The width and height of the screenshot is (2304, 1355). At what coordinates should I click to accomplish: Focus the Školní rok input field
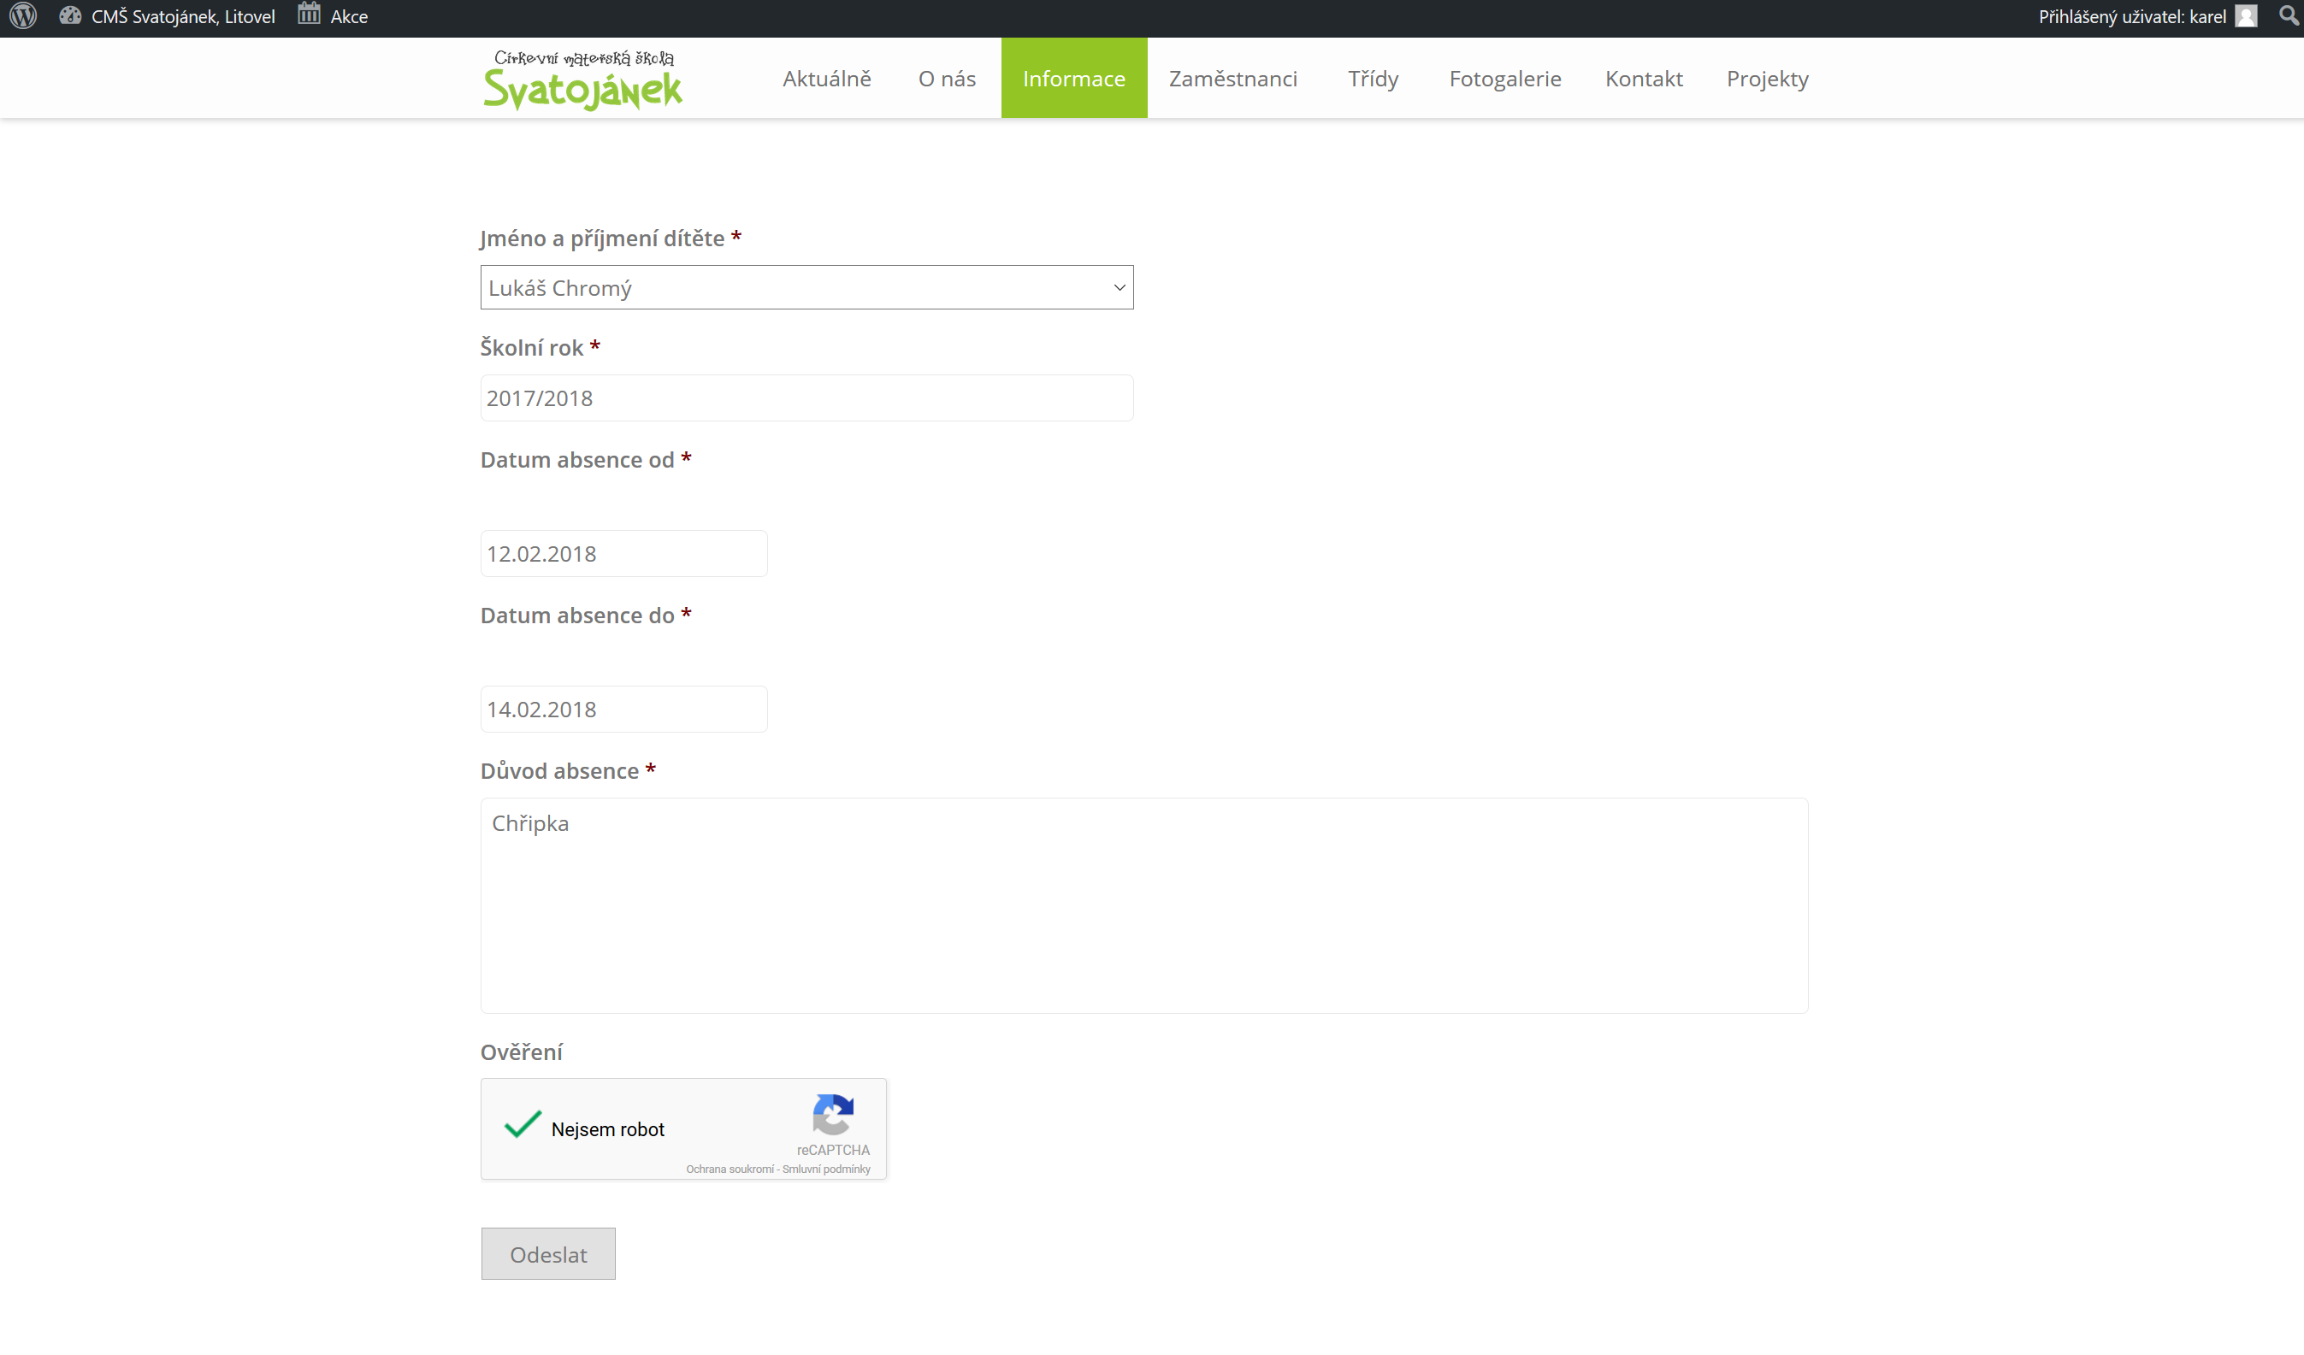click(x=806, y=398)
